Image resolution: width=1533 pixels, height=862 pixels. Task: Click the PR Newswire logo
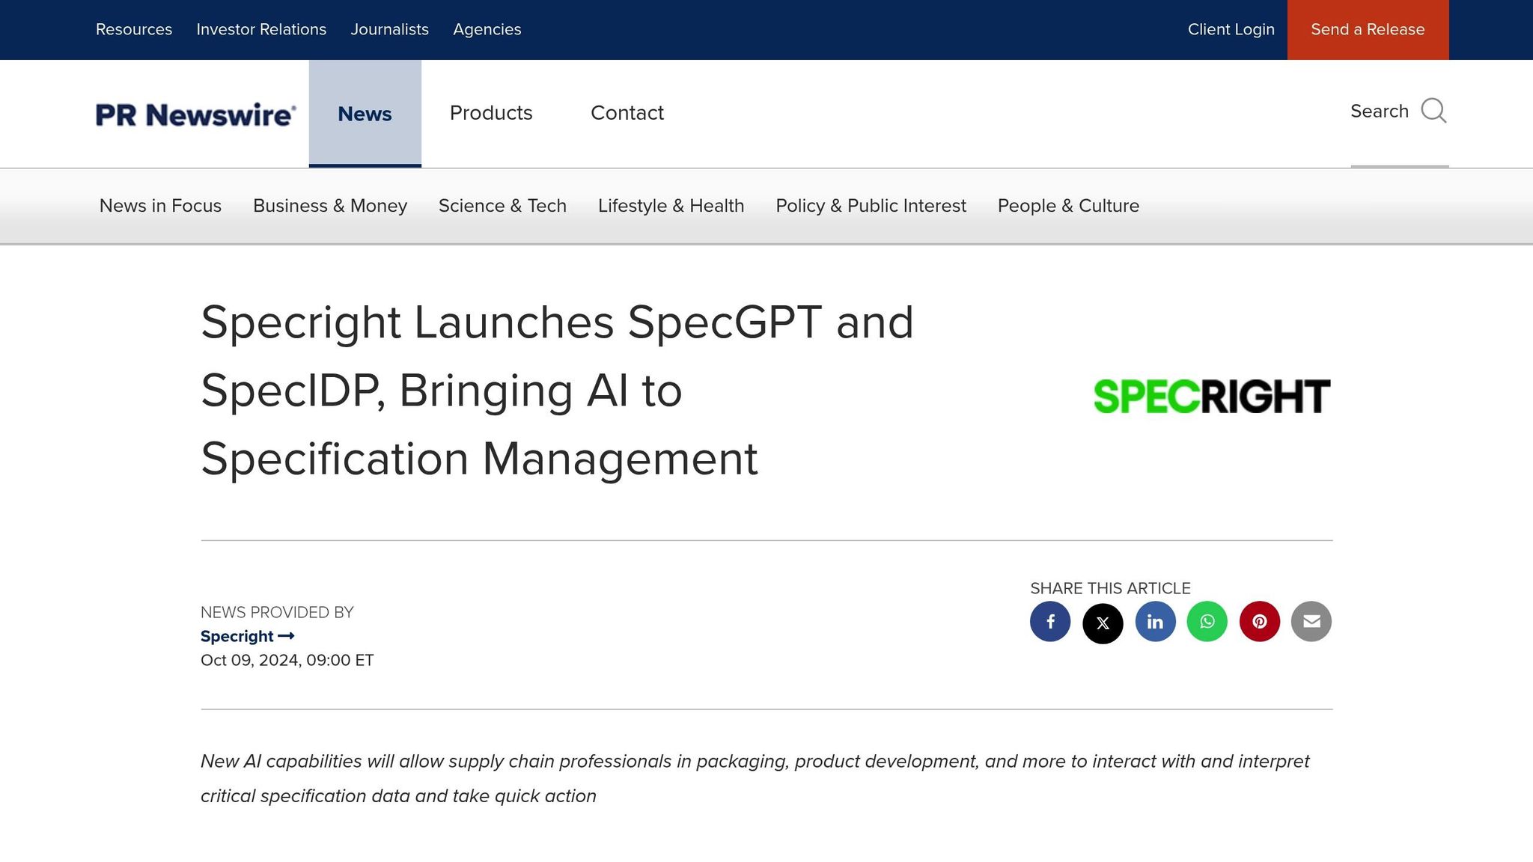click(x=195, y=114)
